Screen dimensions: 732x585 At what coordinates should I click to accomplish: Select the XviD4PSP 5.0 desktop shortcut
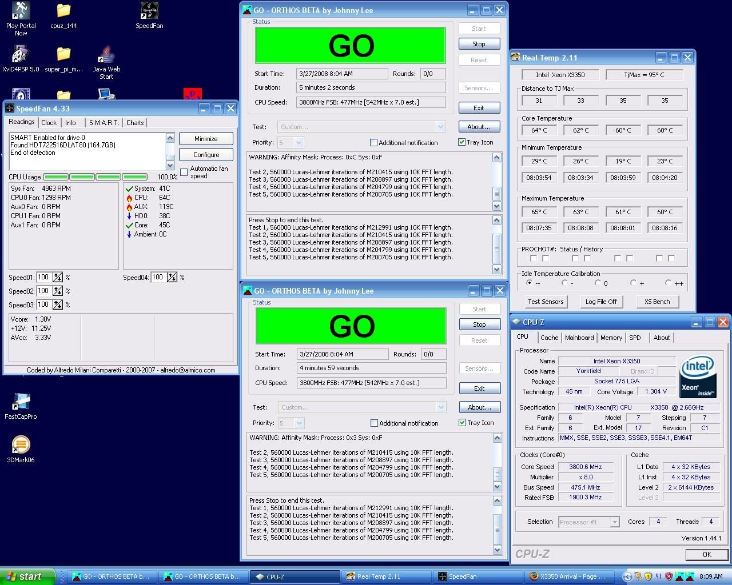point(21,59)
